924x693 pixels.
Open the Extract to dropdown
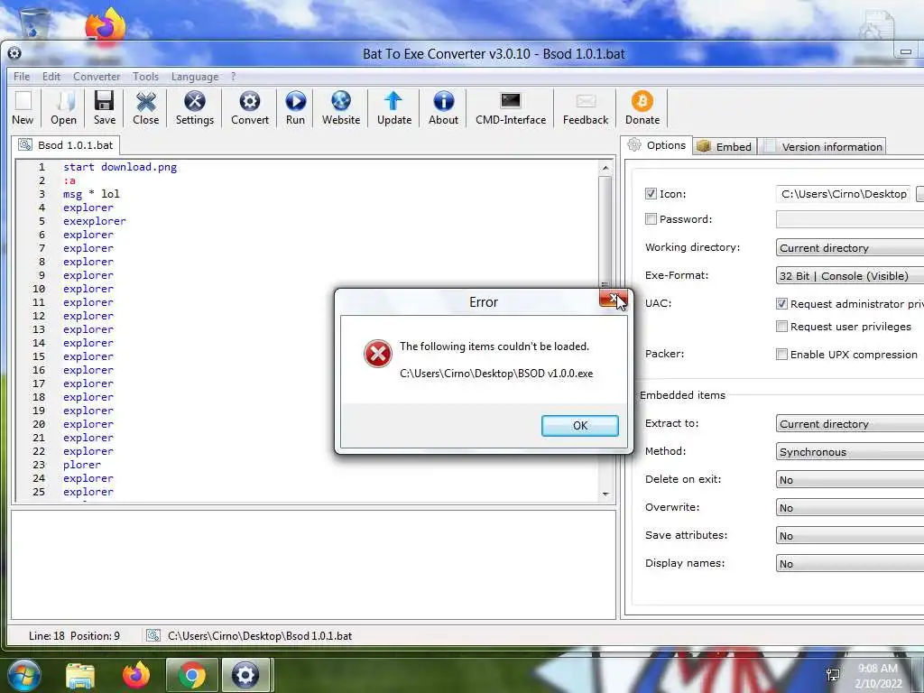click(x=850, y=424)
